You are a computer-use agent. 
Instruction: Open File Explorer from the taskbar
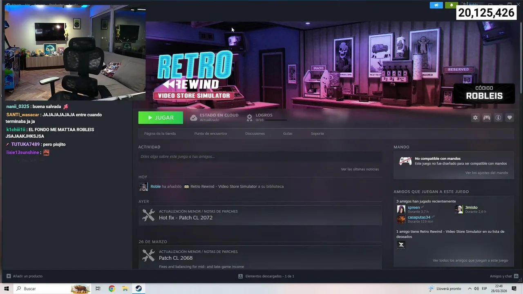pos(125,289)
